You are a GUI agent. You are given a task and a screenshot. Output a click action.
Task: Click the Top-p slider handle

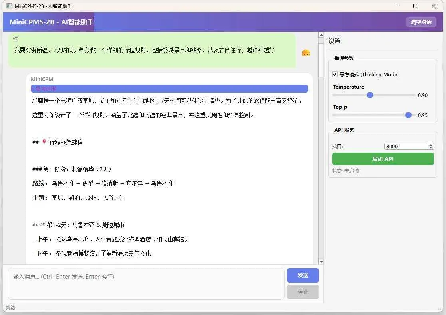click(x=408, y=115)
